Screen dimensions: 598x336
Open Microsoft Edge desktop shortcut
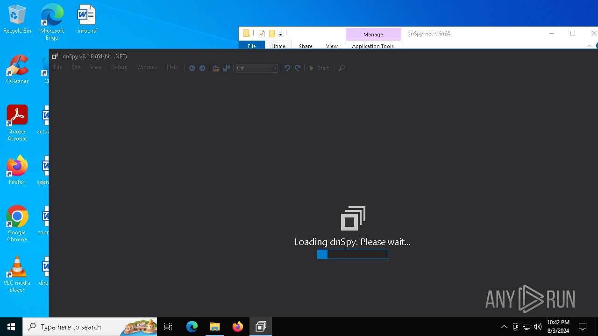[52, 22]
